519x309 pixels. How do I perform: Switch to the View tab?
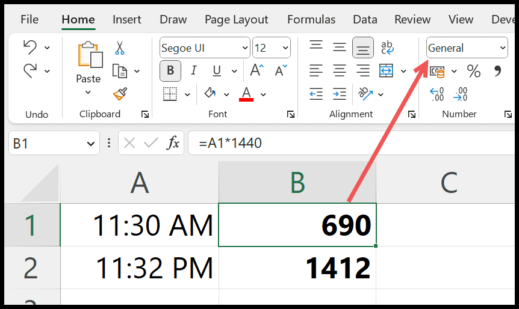pos(461,19)
